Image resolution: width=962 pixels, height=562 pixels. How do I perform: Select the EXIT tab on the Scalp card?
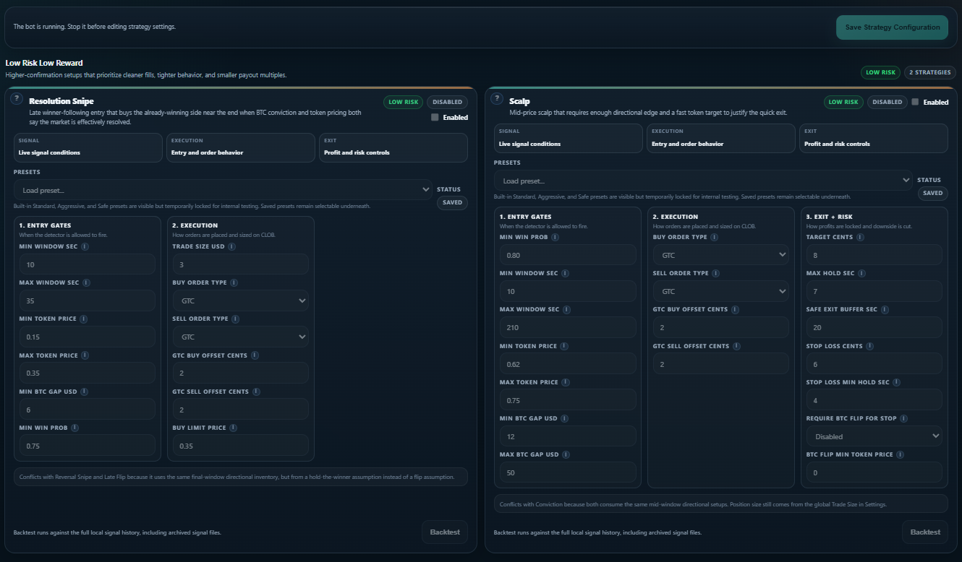[873, 138]
